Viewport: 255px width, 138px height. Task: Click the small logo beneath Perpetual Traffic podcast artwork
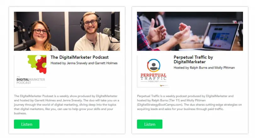tap(164, 86)
